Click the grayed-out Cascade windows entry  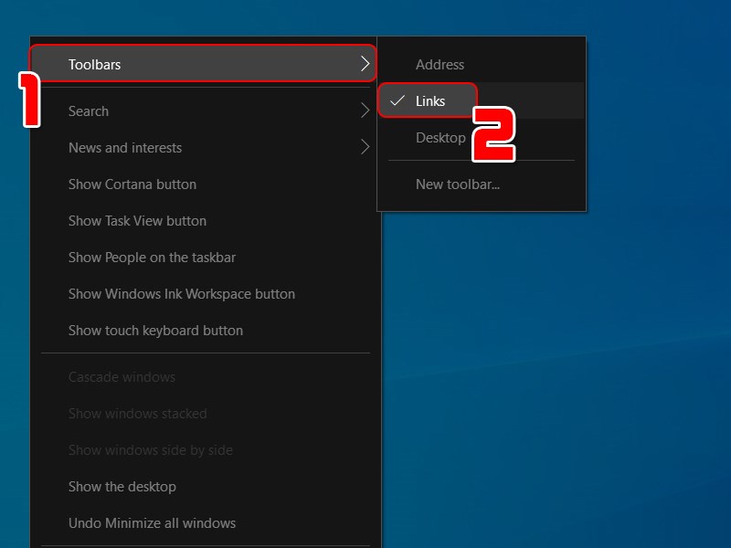tap(122, 377)
